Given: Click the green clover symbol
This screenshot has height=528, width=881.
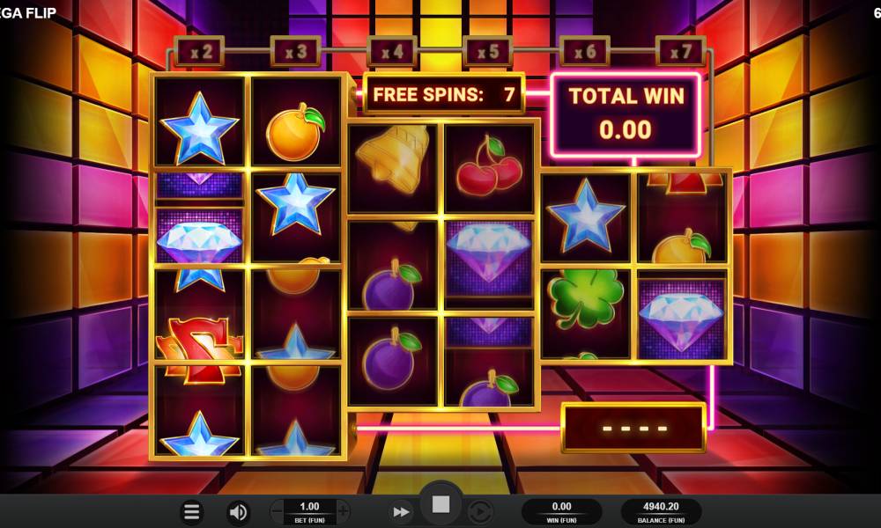Looking at the screenshot, I should (584, 299).
